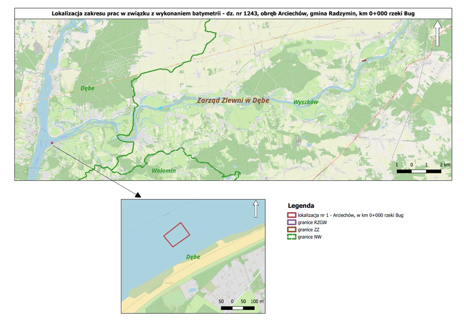Click the green dashed granice NW legend symbol
Screen dimensions: 464x324
(291, 237)
